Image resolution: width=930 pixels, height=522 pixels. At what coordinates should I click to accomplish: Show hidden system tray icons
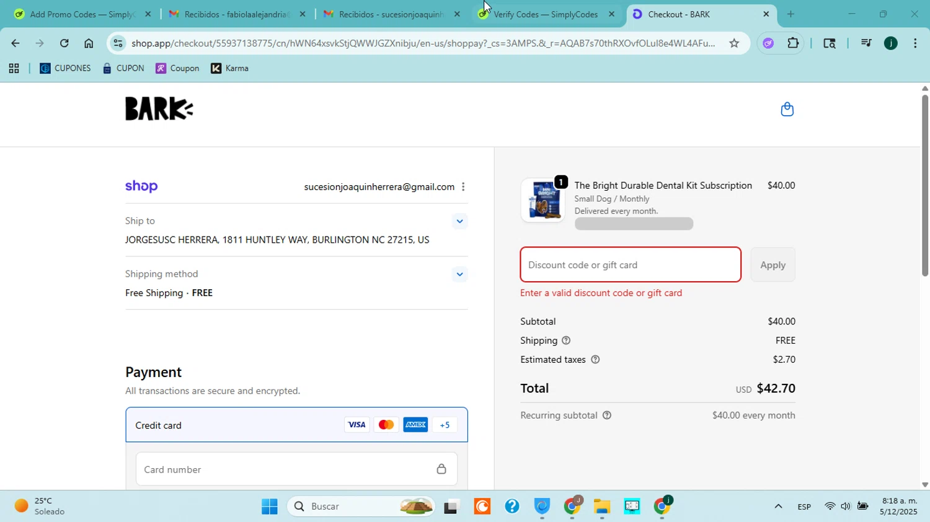pos(778,507)
